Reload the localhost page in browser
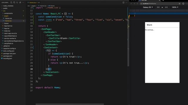This screenshot has height=105, width=188. [137, 3]
